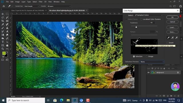Expand the workspace switcher icon
The height and width of the screenshot is (103, 183).
(x=175, y=6)
